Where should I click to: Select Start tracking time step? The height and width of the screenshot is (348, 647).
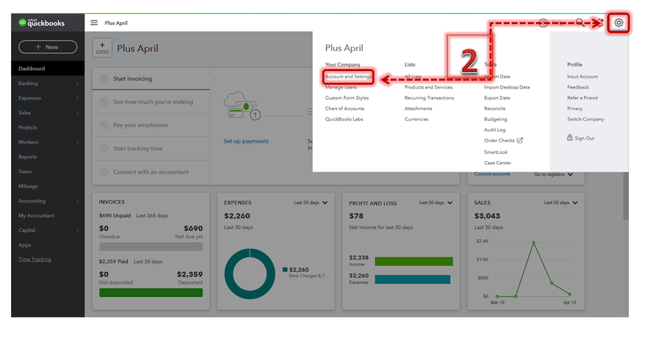151,148
